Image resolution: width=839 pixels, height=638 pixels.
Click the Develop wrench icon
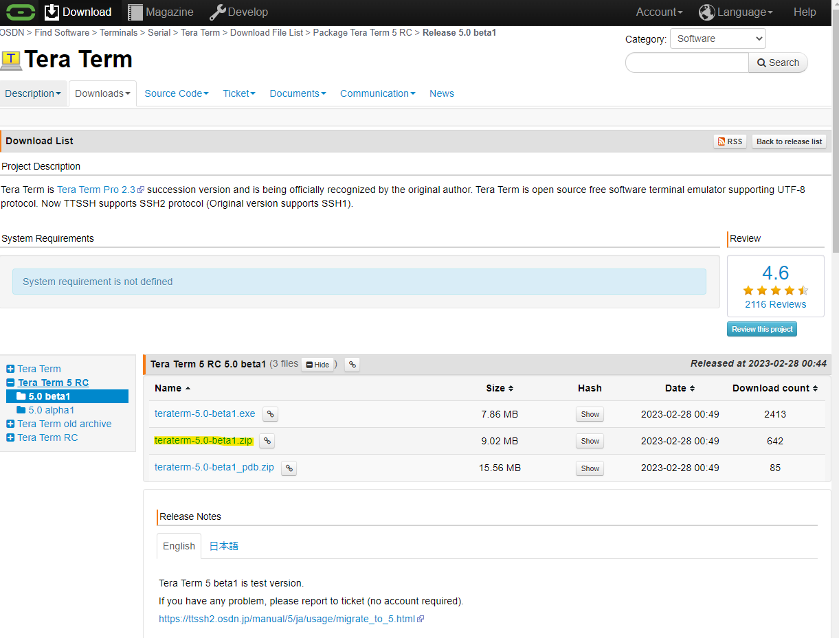[218, 12]
